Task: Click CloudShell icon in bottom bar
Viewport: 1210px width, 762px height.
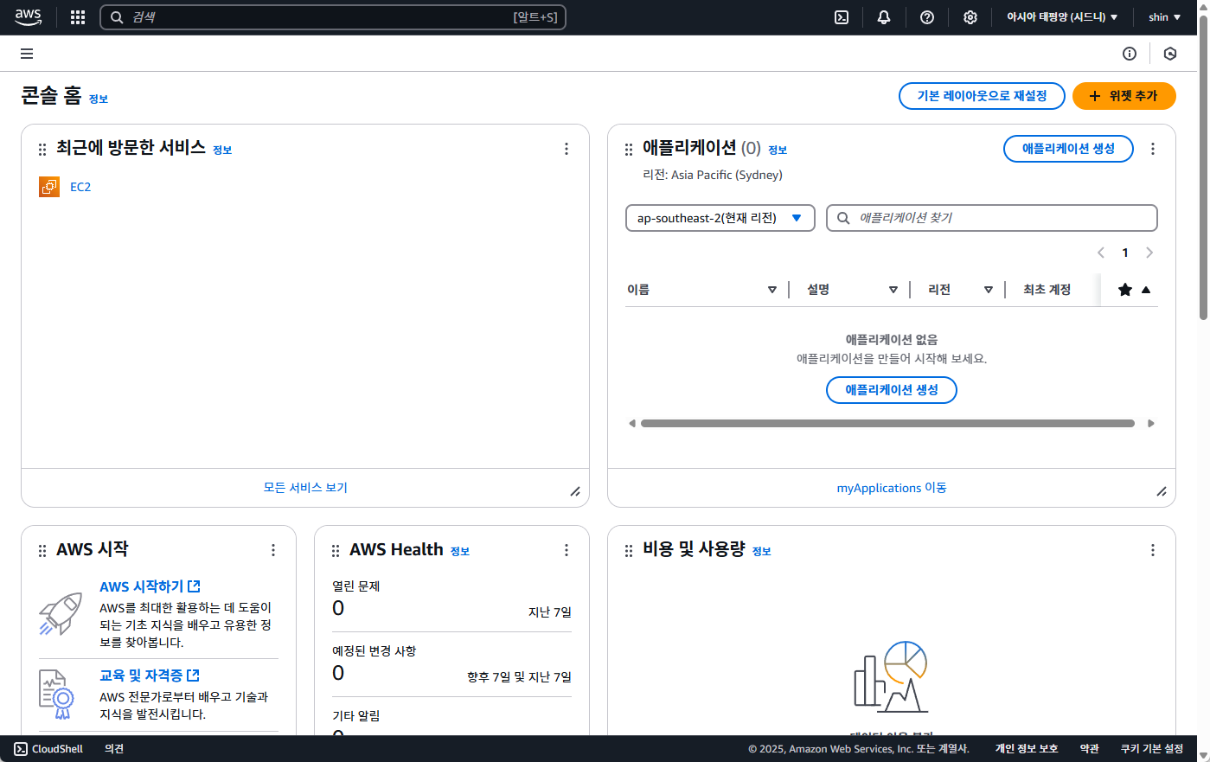Action: 21,749
